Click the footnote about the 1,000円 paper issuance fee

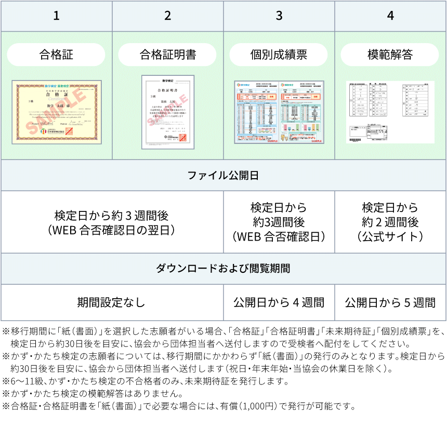tap(181, 406)
